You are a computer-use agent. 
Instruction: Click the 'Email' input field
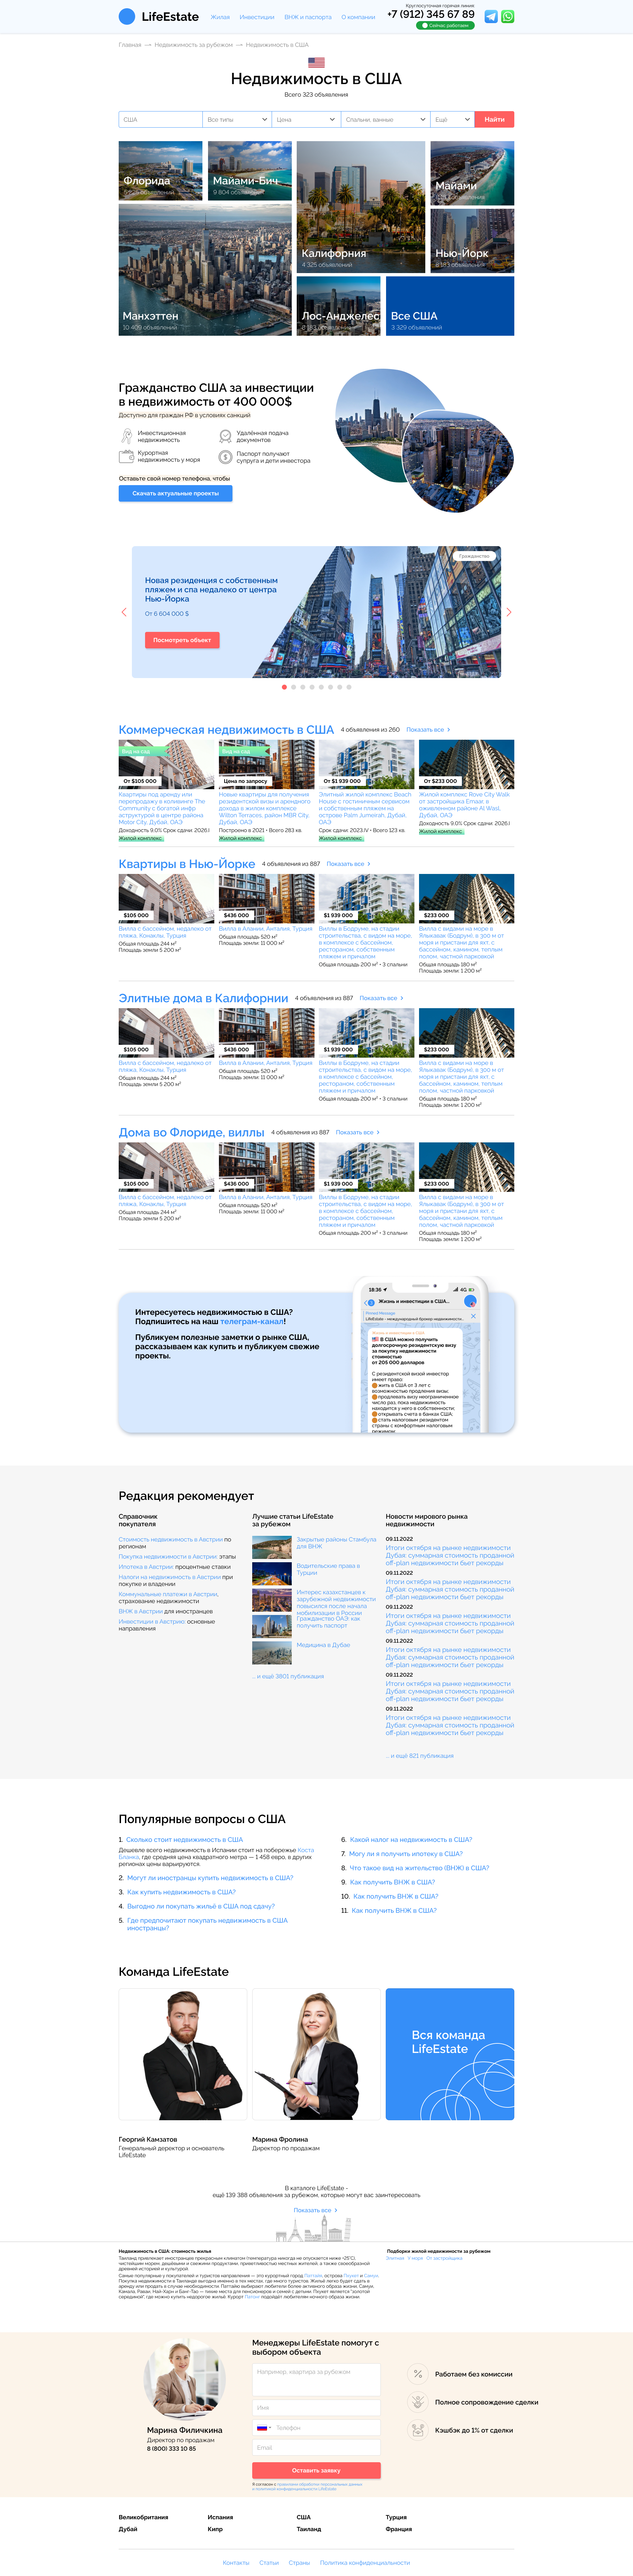point(316,2447)
